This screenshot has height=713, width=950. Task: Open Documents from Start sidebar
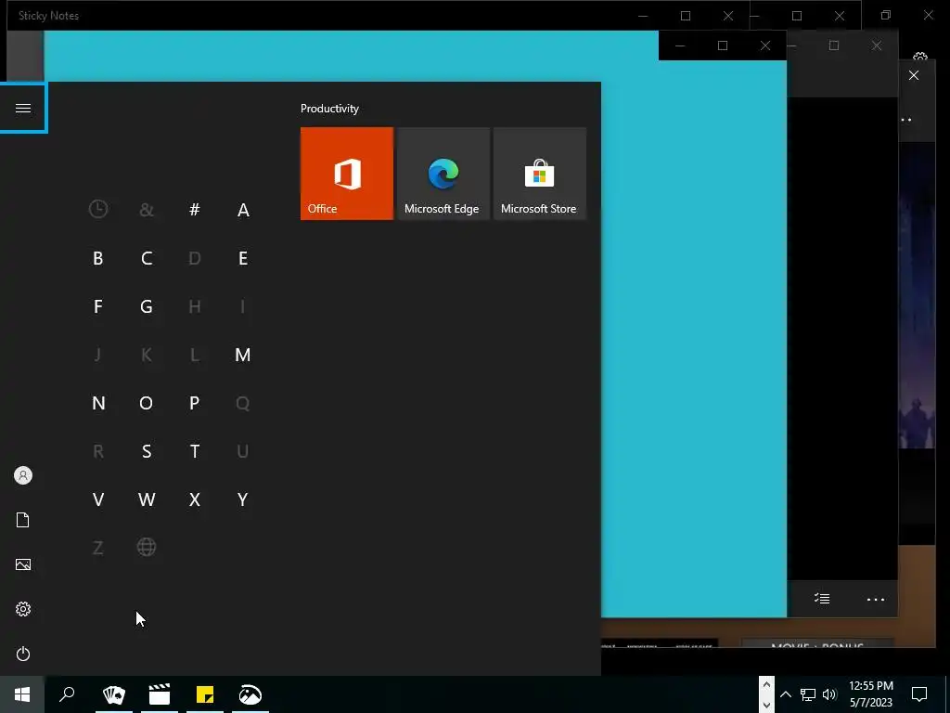click(x=23, y=520)
